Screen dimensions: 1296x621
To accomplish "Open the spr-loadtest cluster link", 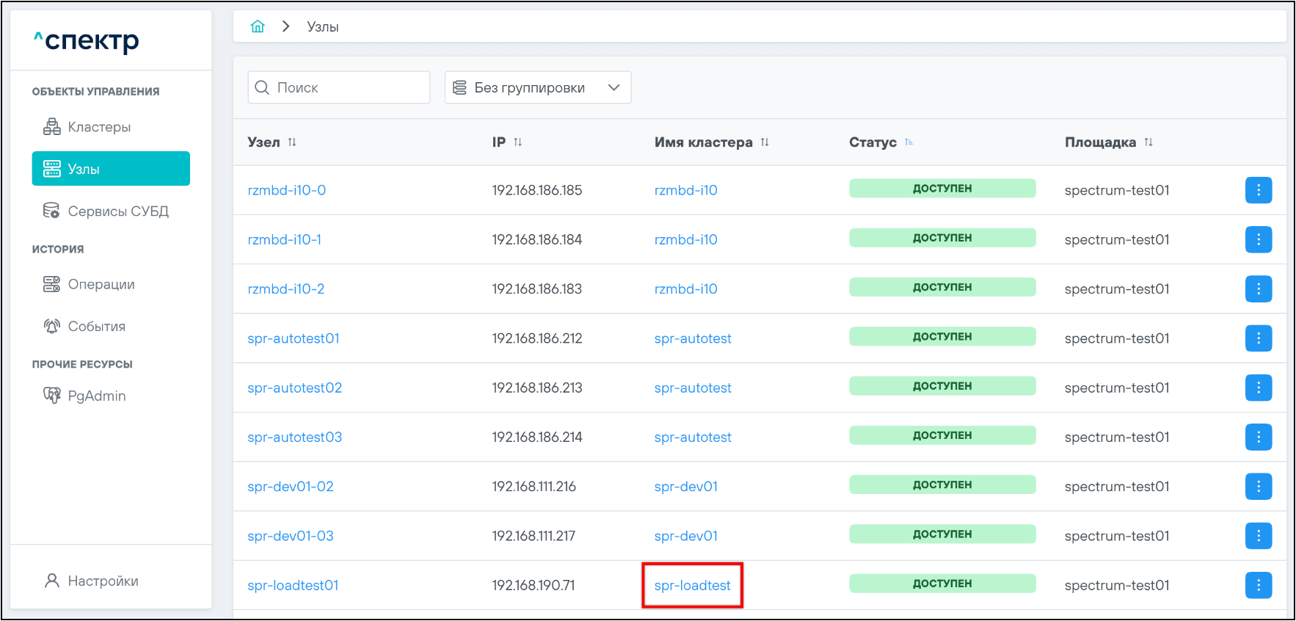I will pyautogui.click(x=692, y=585).
